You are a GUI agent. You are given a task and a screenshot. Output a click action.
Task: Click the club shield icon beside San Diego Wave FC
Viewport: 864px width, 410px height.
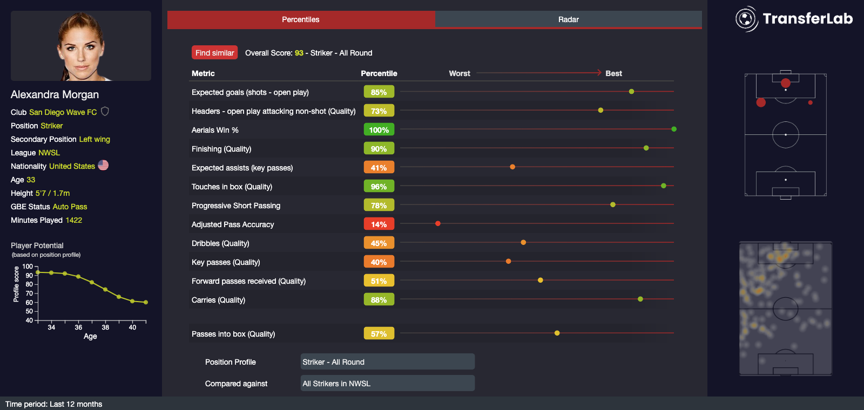[105, 112]
